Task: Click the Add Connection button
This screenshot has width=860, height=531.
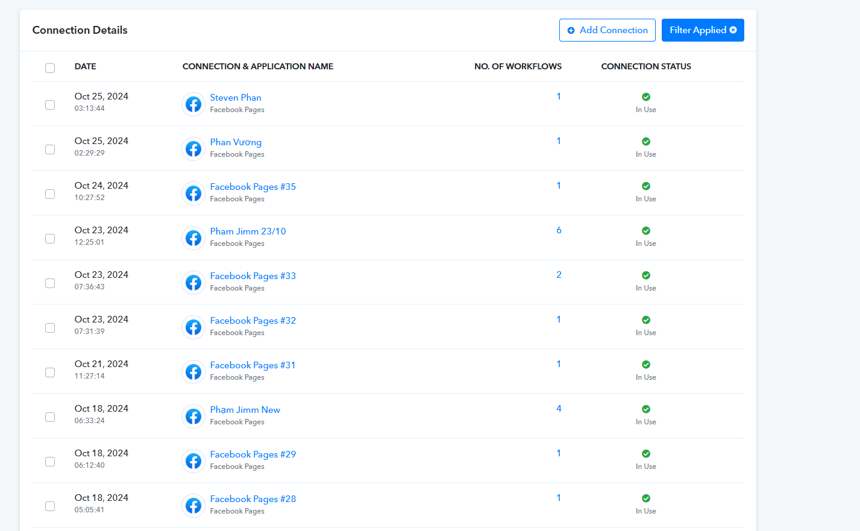Action: point(607,30)
